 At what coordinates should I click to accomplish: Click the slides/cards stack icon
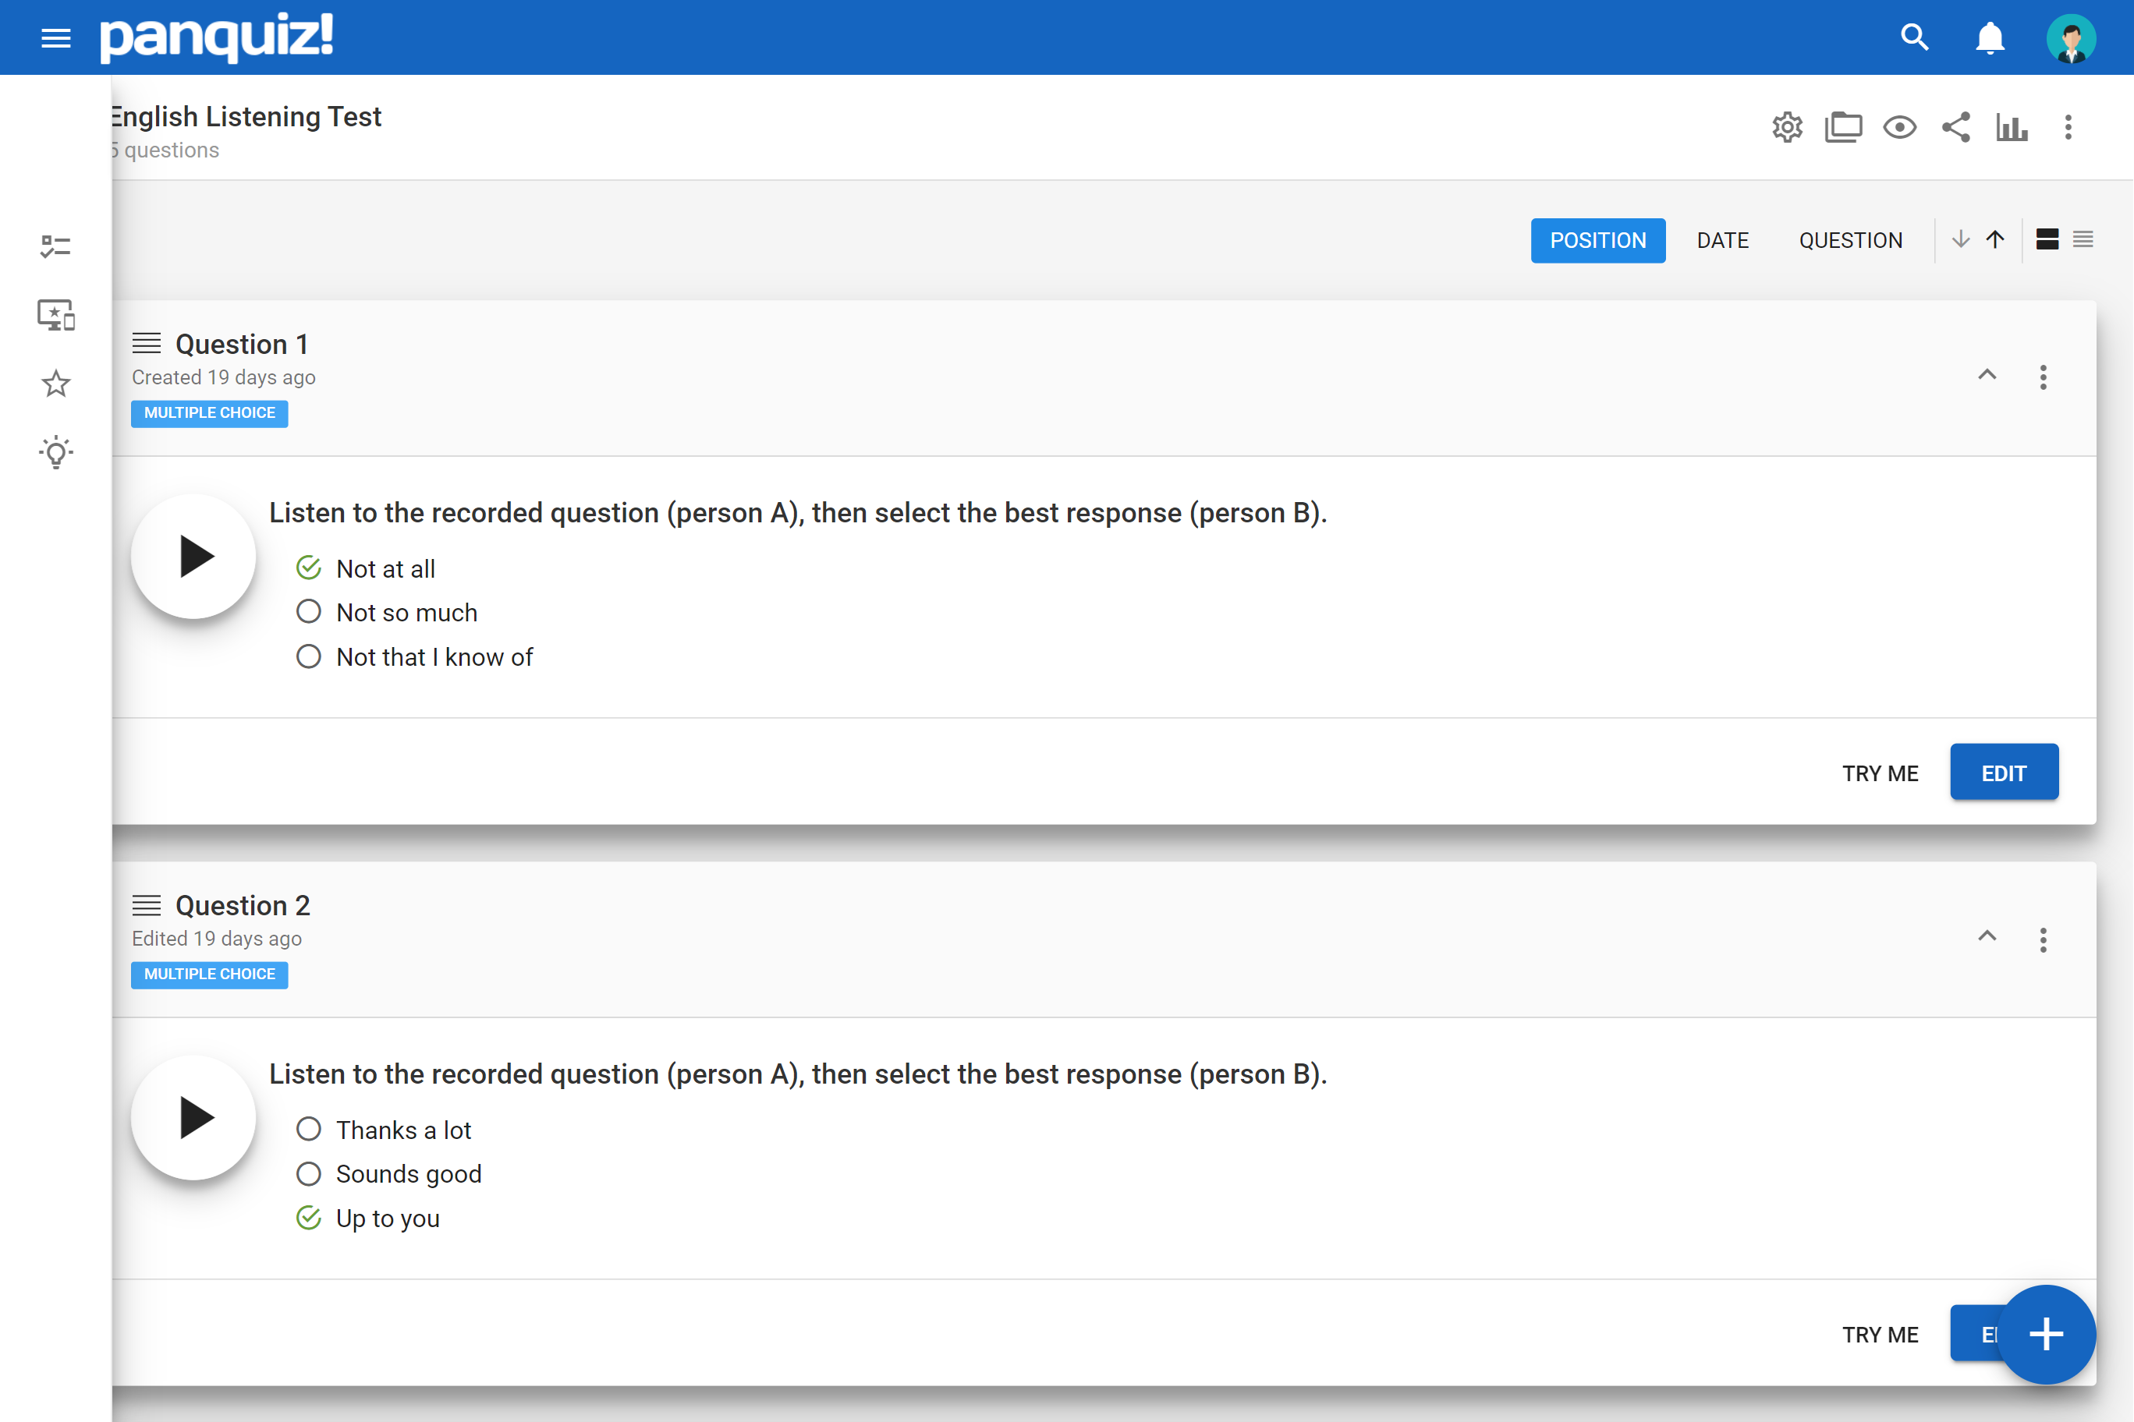[1843, 127]
